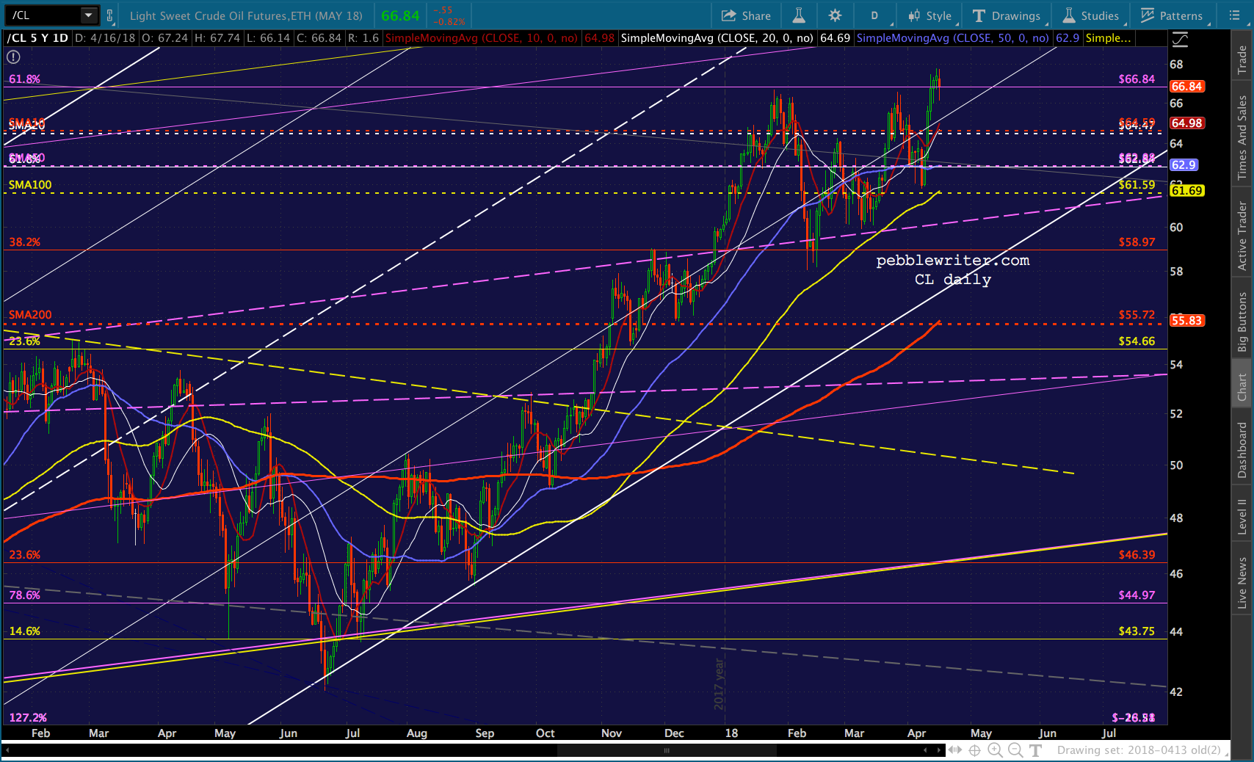Click the Share button
The height and width of the screenshot is (762, 1254).
pyautogui.click(x=746, y=15)
